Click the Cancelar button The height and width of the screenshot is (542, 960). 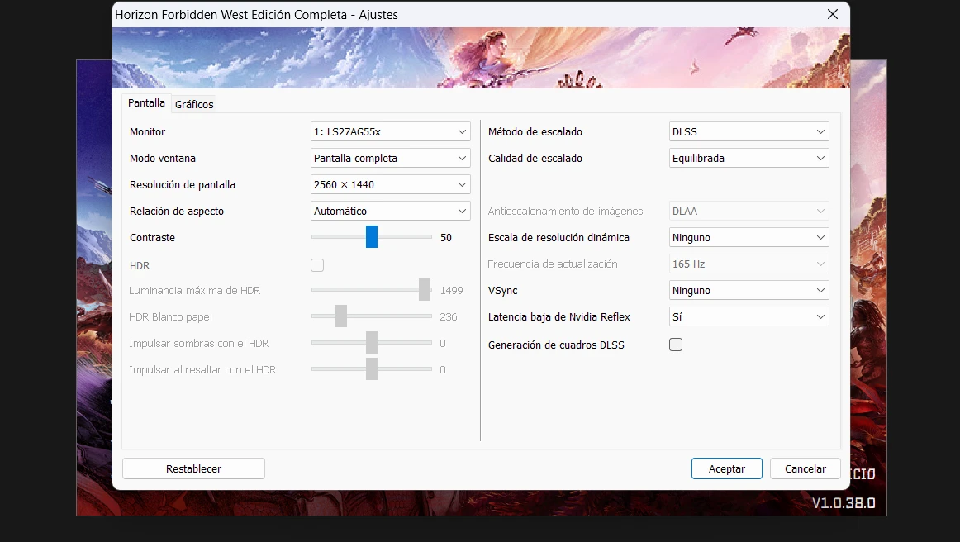pyautogui.click(x=805, y=469)
